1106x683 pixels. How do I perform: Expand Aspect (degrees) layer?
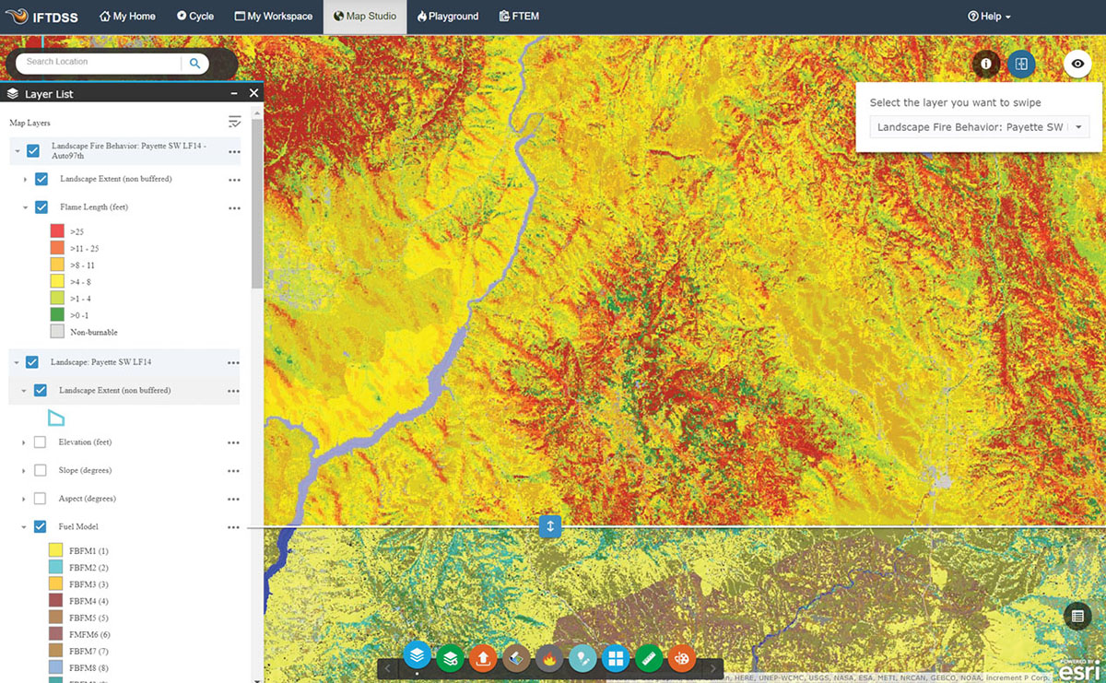coord(24,499)
